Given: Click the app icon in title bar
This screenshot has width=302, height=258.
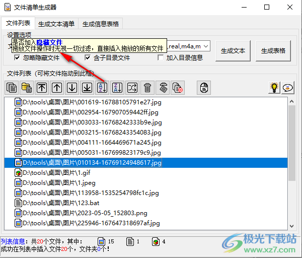Looking at the screenshot, I should point(8,8).
